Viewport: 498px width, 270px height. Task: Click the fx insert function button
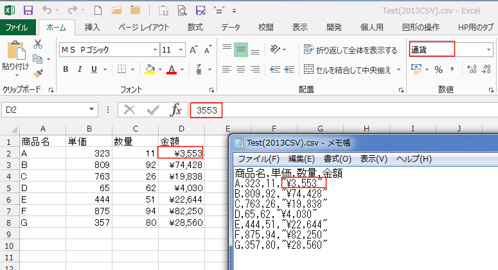click(176, 110)
